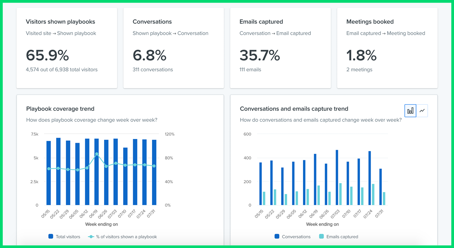Click the '111 emails' text
The image size is (454, 248).
point(250,70)
